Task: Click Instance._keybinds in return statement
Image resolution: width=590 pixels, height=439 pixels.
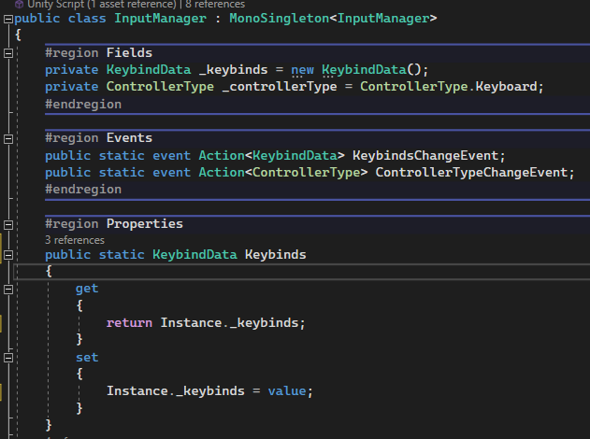Action: coord(229,323)
